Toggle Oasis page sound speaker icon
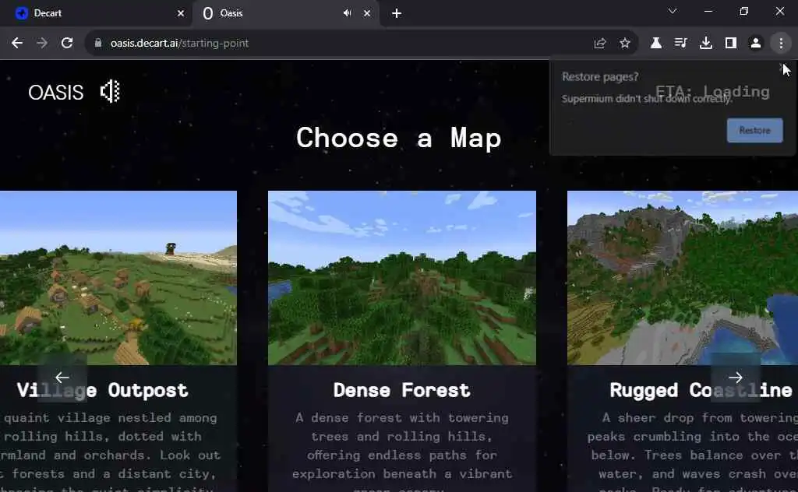Viewport: 798px width, 492px height. click(x=110, y=92)
